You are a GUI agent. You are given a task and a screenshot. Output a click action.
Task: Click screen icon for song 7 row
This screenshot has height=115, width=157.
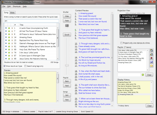[6, 31]
